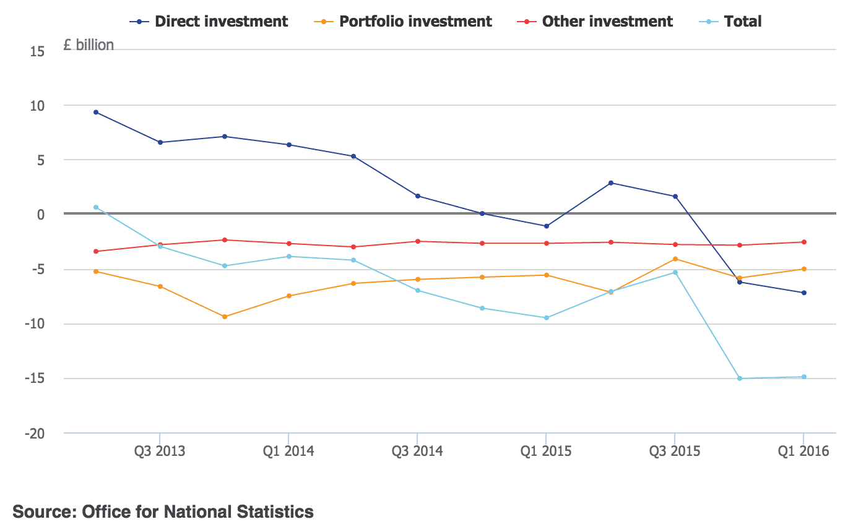The image size is (853, 527).
Task: Click the Q1 2014 axis label
Action: [288, 451]
